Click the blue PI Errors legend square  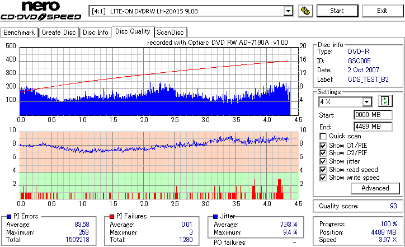point(9,217)
